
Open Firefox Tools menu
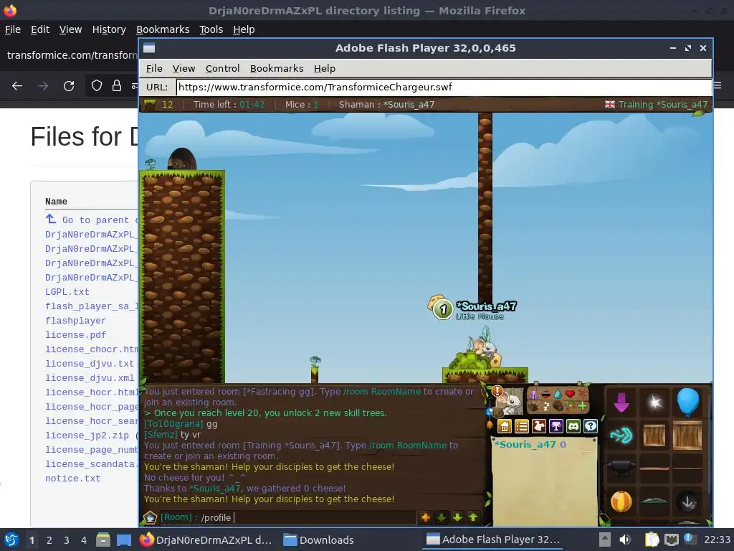(211, 29)
